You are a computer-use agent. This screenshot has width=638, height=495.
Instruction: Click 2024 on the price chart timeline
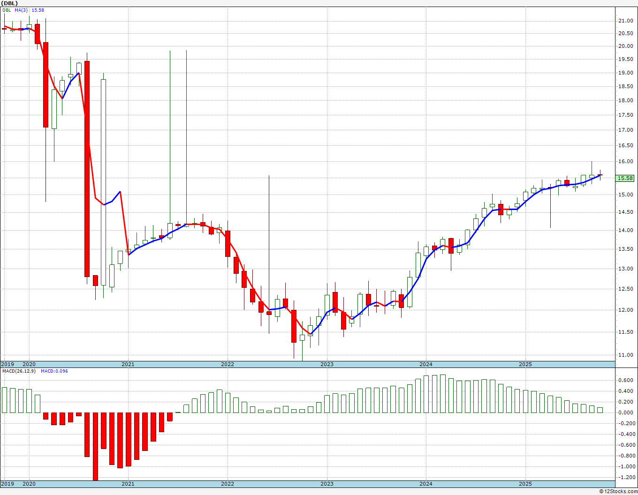[x=426, y=364]
